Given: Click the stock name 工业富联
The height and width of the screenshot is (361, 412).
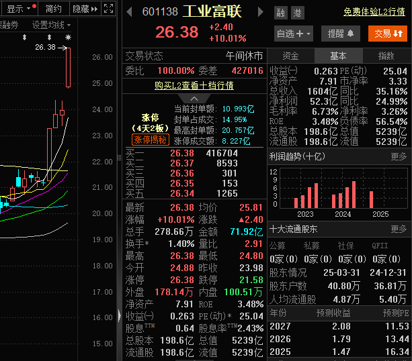Looking at the screenshot, I should click(x=212, y=11).
